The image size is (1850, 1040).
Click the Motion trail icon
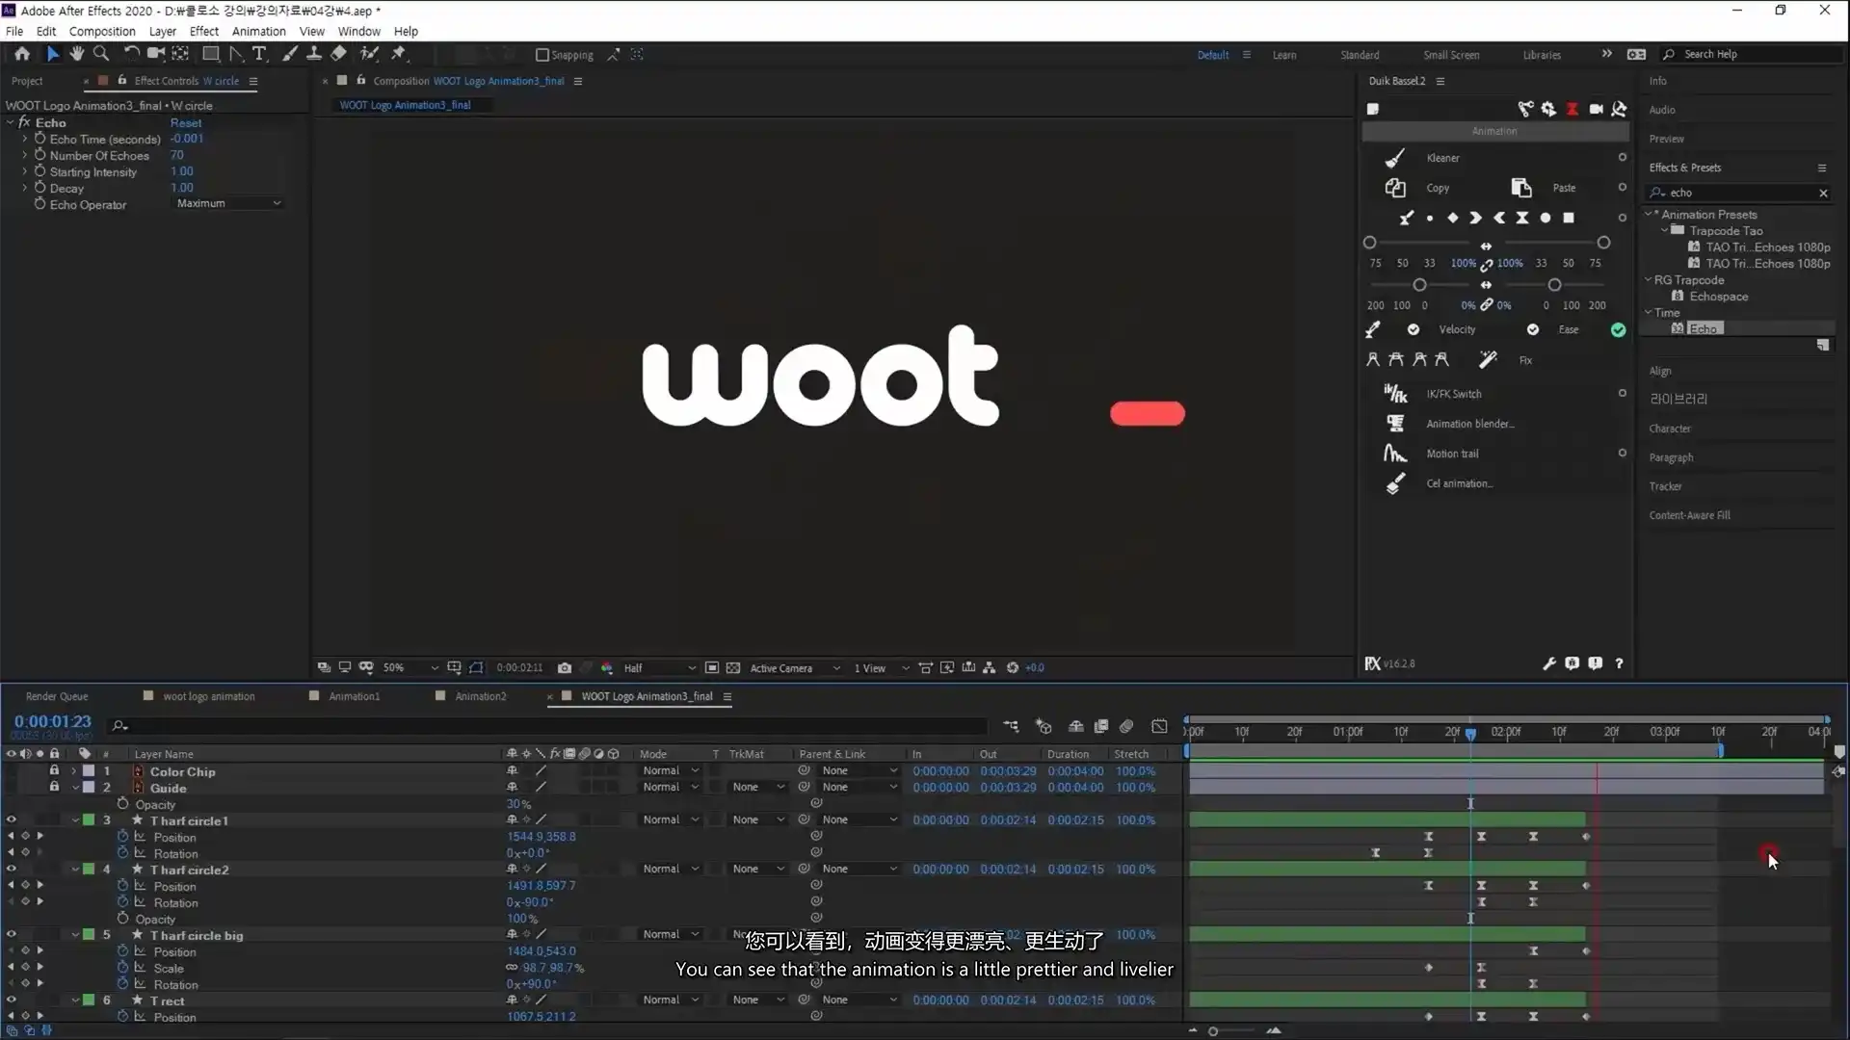[1394, 454]
